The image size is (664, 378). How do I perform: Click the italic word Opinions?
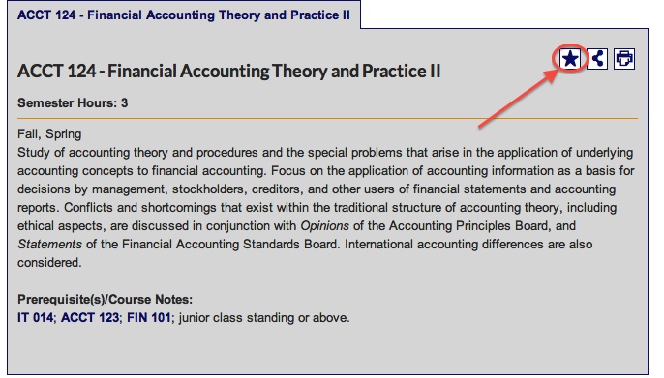pos(324,226)
